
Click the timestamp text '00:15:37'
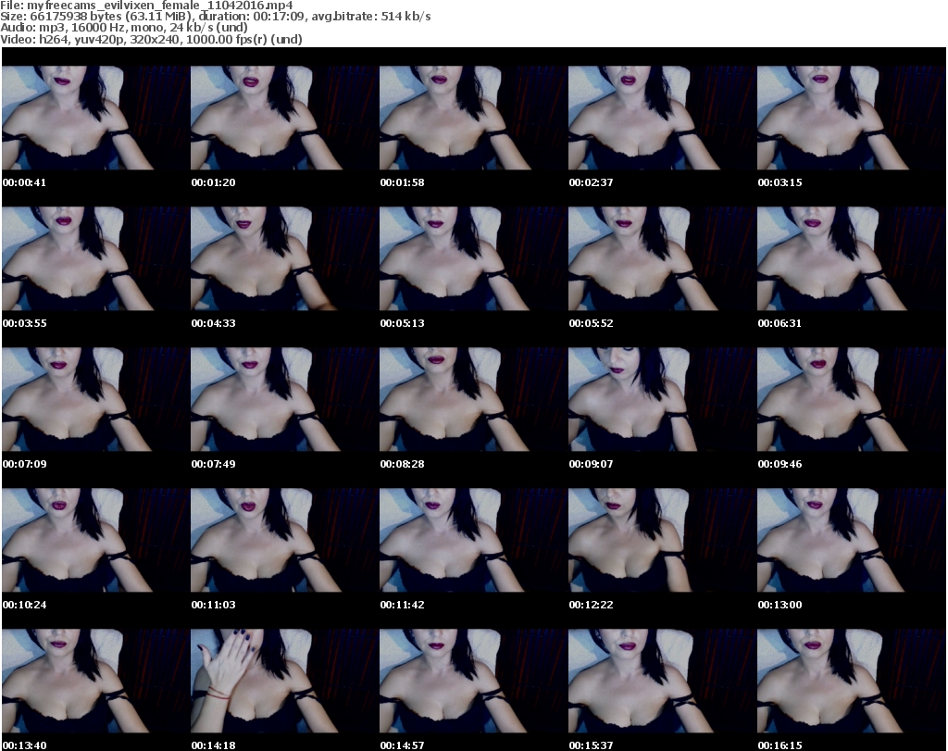point(591,745)
